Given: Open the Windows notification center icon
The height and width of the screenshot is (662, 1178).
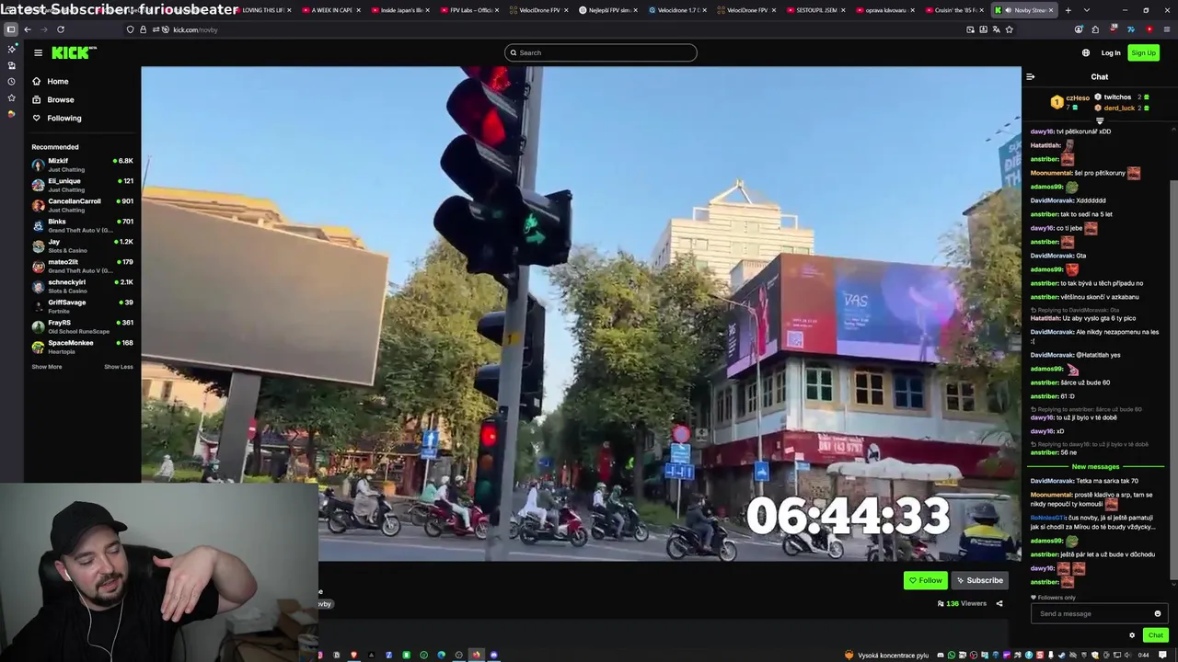Looking at the screenshot, I should click(x=1164, y=656).
